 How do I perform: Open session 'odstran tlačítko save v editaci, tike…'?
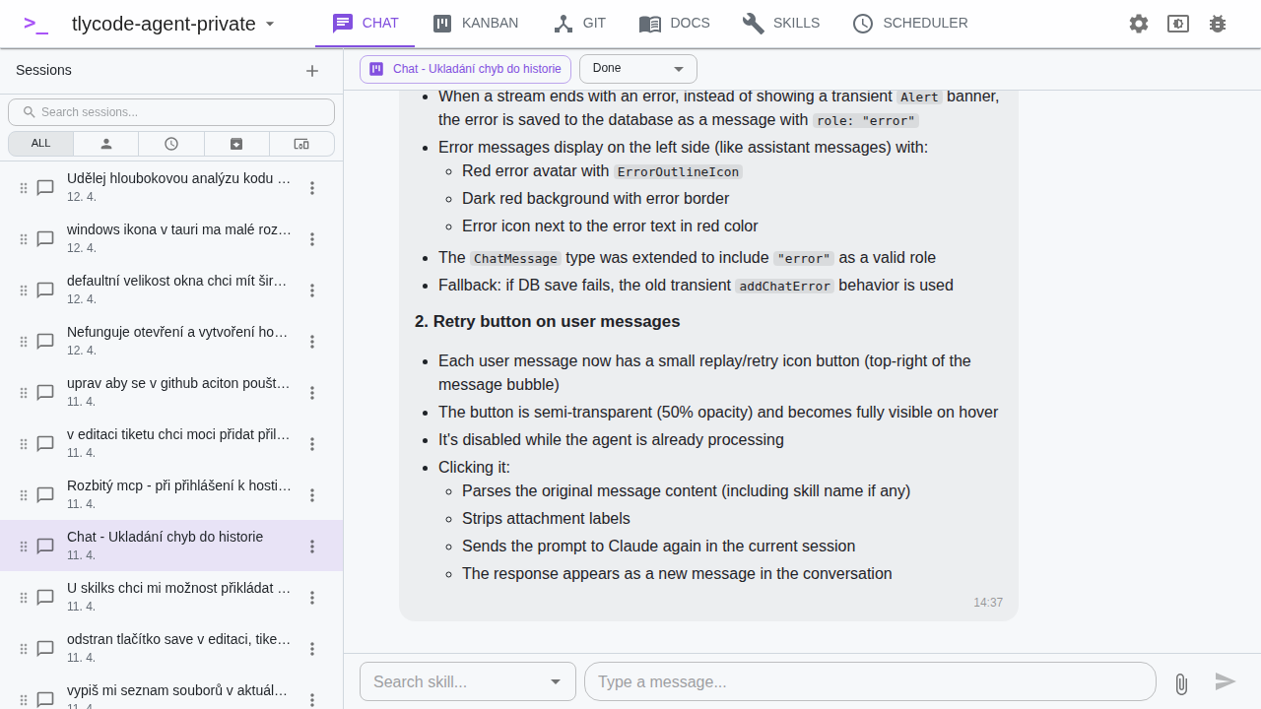point(171,648)
